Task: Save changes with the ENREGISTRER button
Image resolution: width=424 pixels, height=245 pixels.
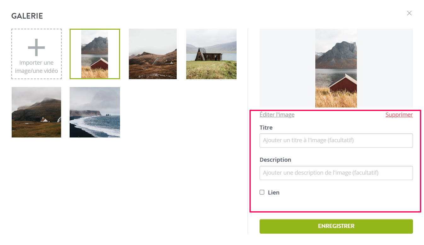Action: [x=336, y=226]
